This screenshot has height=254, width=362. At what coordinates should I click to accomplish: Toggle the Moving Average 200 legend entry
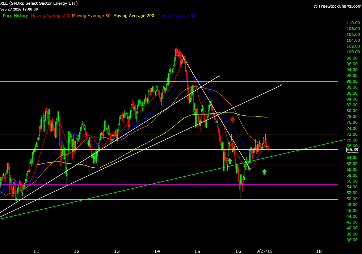coord(134,16)
